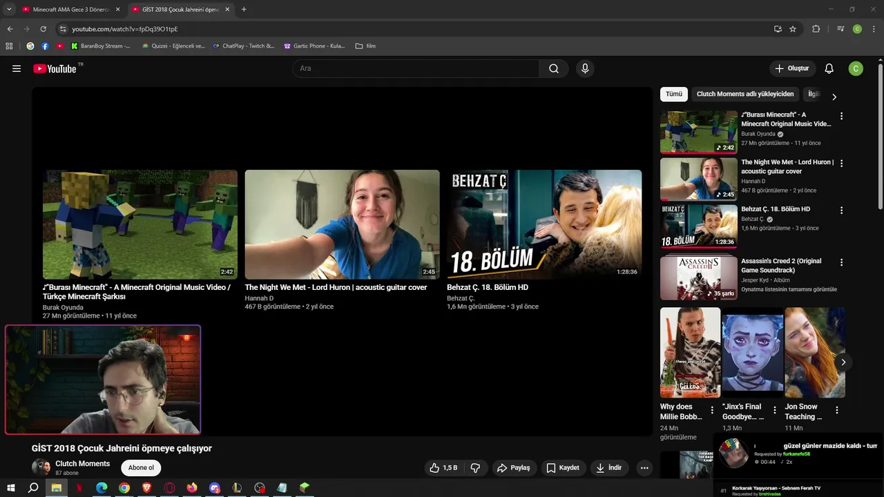Open options for Jinx's Final Goodbye short
The height and width of the screenshot is (497, 884).
click(774, 410)
